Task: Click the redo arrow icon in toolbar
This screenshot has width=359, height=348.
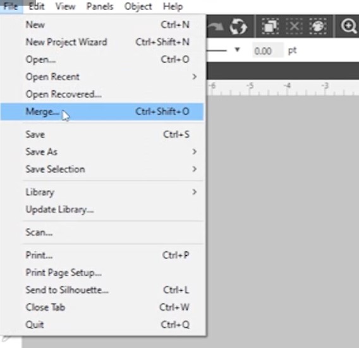Action: pyautogui.click(x=216, y=27)
